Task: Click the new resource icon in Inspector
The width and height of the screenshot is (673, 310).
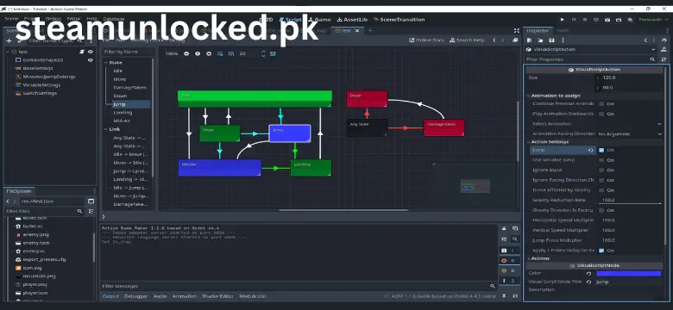Action: (x=529, y=40)
